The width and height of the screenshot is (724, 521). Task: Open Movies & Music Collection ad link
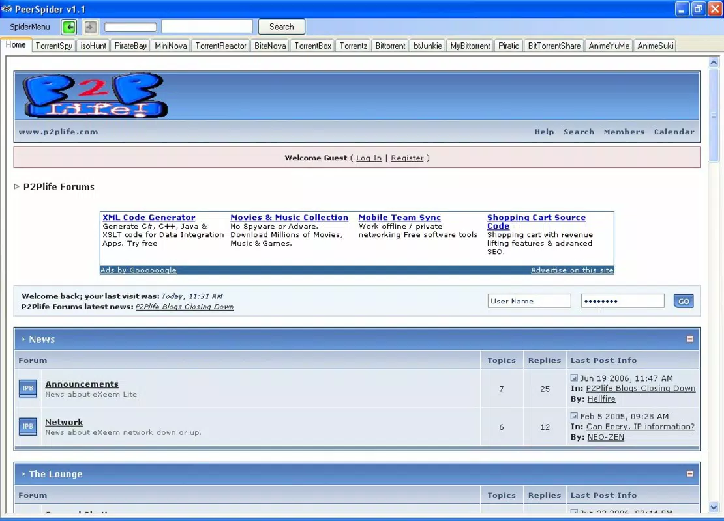(289, 217)
